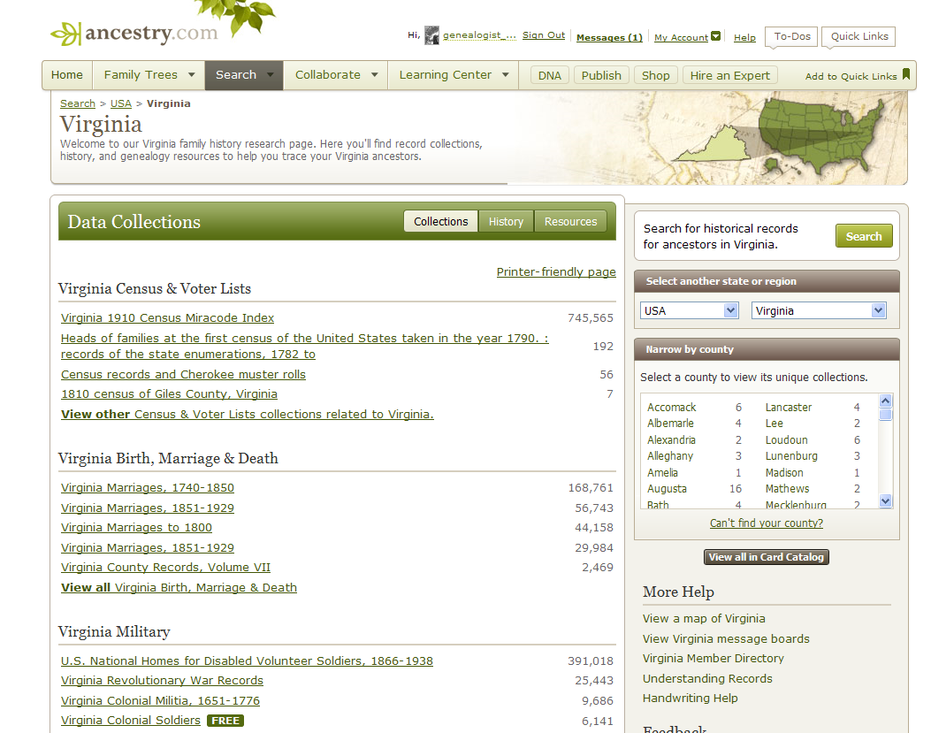Open the Virginia state dropdown
931x733 pixels.
[819, 310]
